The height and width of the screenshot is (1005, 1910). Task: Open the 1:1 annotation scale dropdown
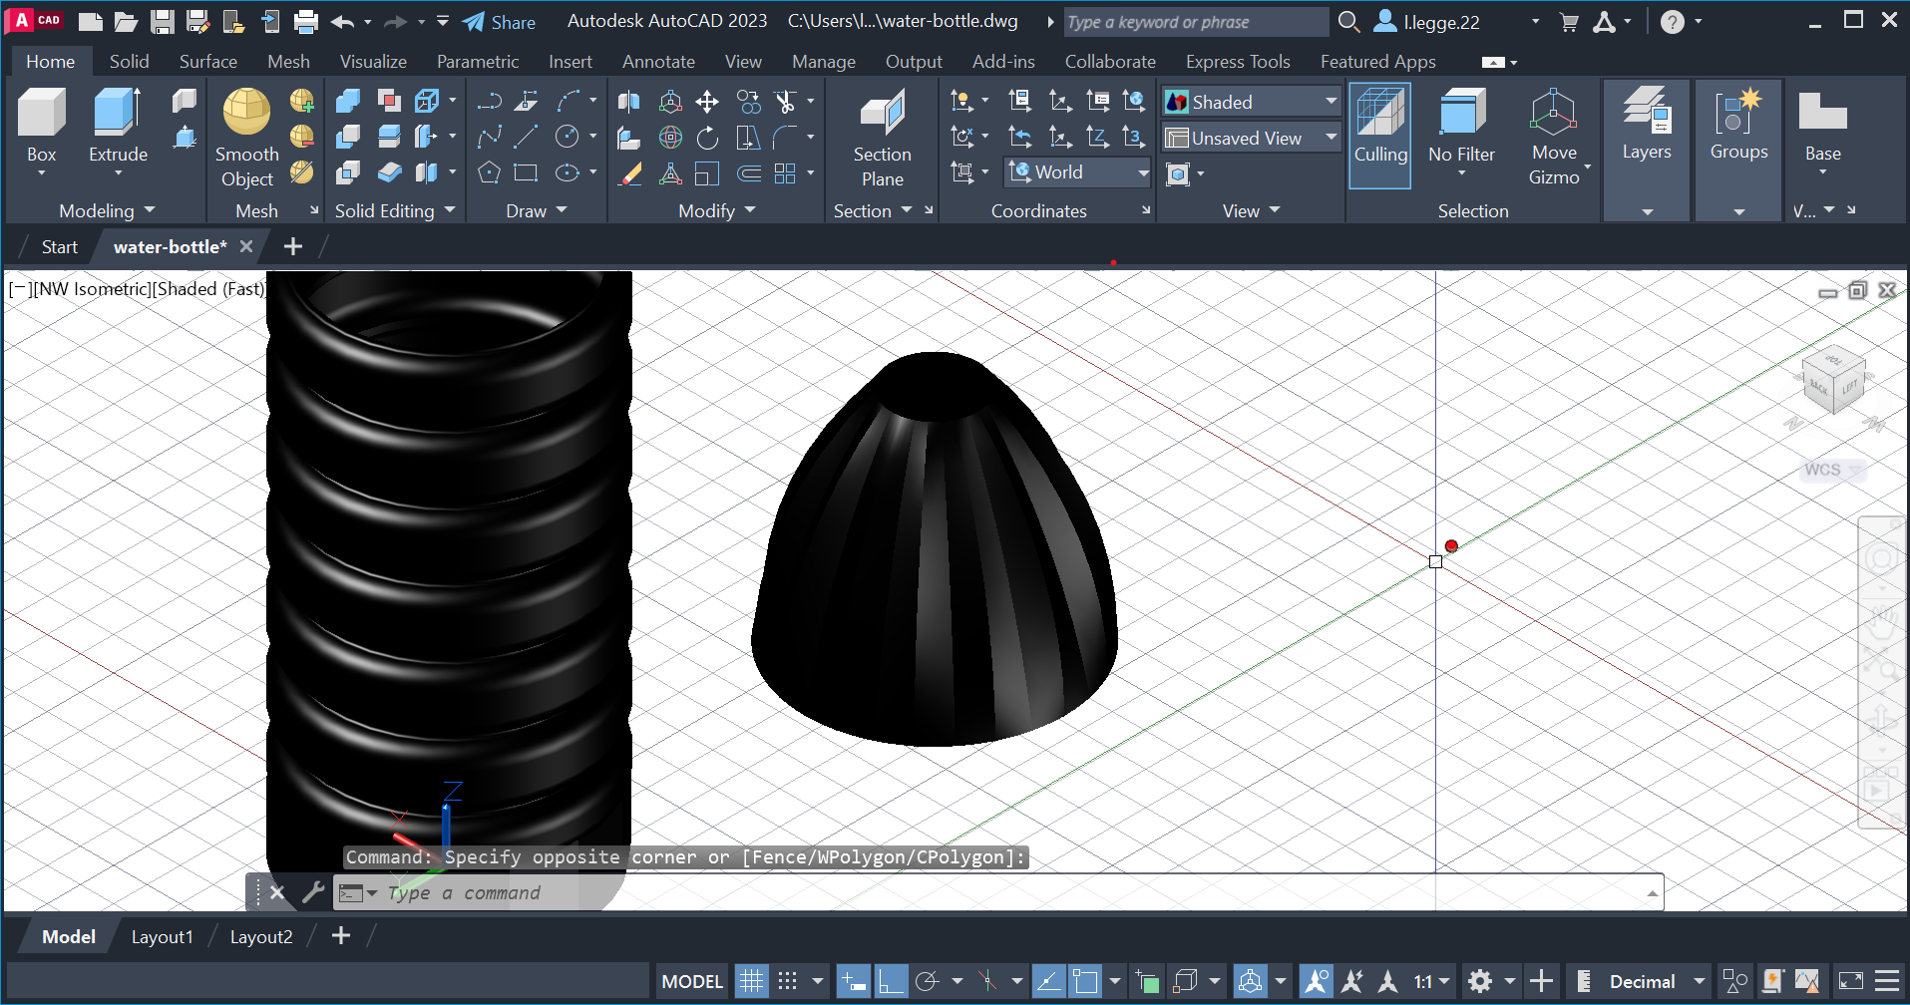pyautogui.click(x=1431, y=981)
